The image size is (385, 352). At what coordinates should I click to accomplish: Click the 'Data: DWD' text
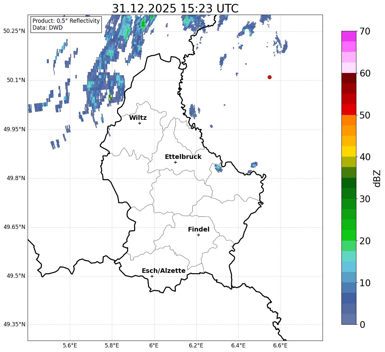47,28
